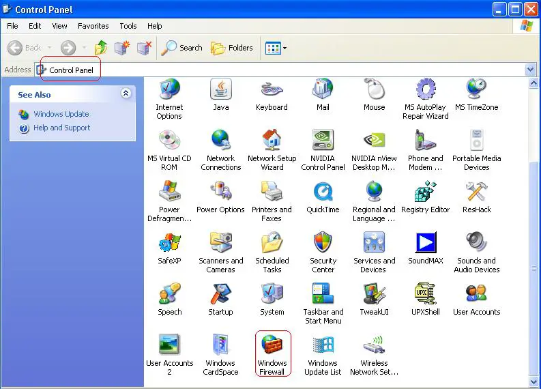Open Sounds and Audio Devices
The height and width of the screenshot is (389, 541).
(476, 253)
